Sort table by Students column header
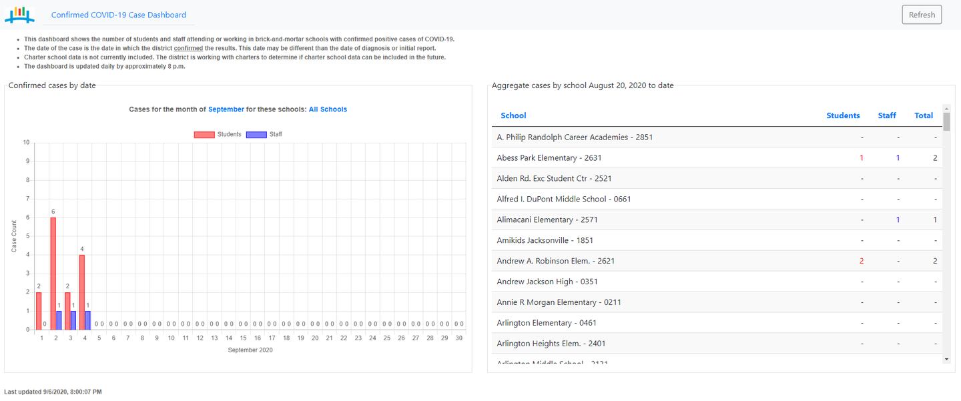 pos(843,115)
